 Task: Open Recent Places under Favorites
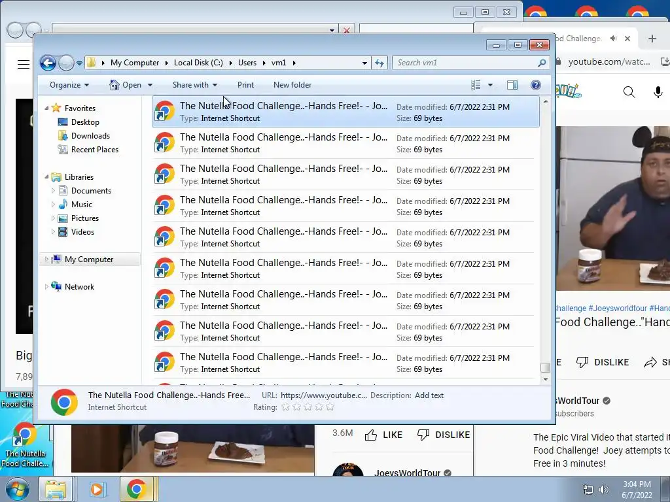pyautogui.click(x=95, y=150)
